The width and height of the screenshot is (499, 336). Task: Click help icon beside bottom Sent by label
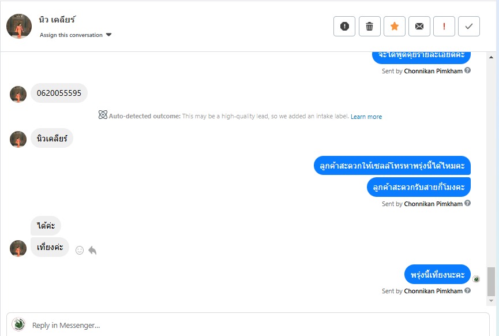click(x=467, y=290)
